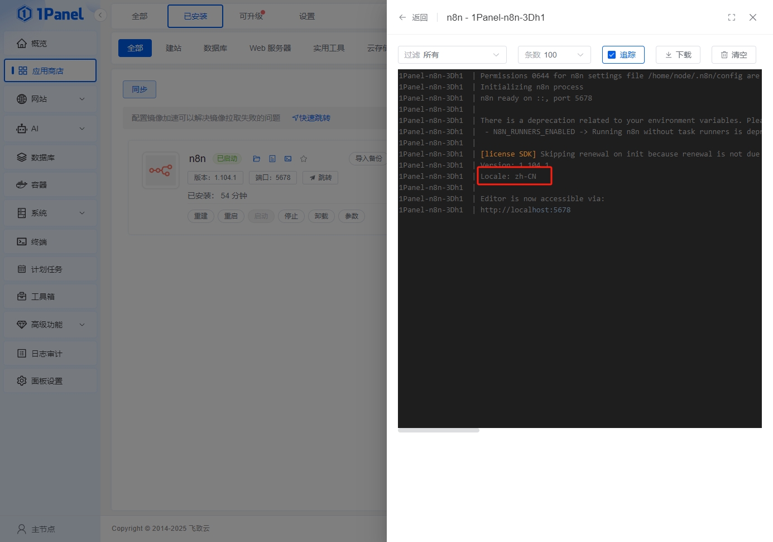Switch to the 已安装 installed tab
This screenshot has width=773, height=542.
click(x=195, y=16)
